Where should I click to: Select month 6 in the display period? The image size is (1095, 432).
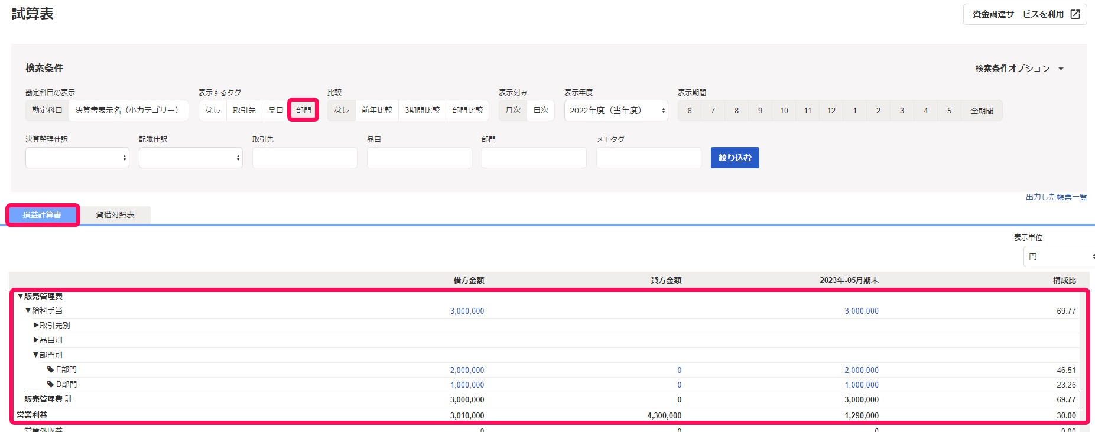[x=690, y=111]
